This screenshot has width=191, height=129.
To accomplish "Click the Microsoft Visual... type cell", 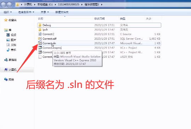I will [x=131, y=43].
